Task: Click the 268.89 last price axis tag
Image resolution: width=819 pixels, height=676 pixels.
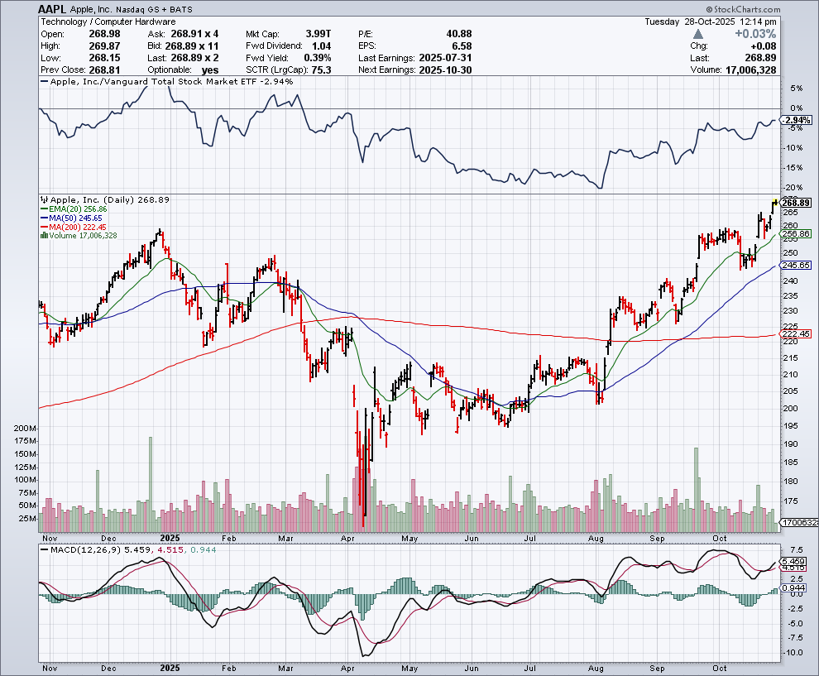Action: [795, 203]
